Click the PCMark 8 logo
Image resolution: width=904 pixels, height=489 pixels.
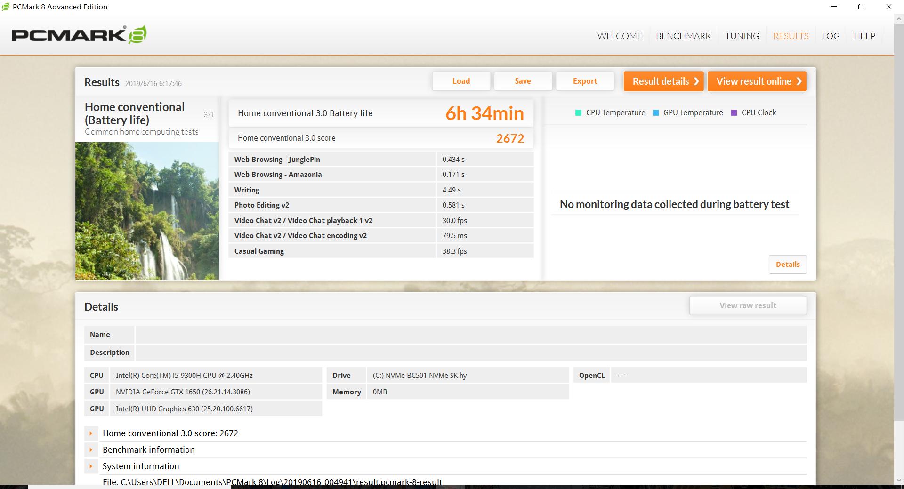pos(79,35)
